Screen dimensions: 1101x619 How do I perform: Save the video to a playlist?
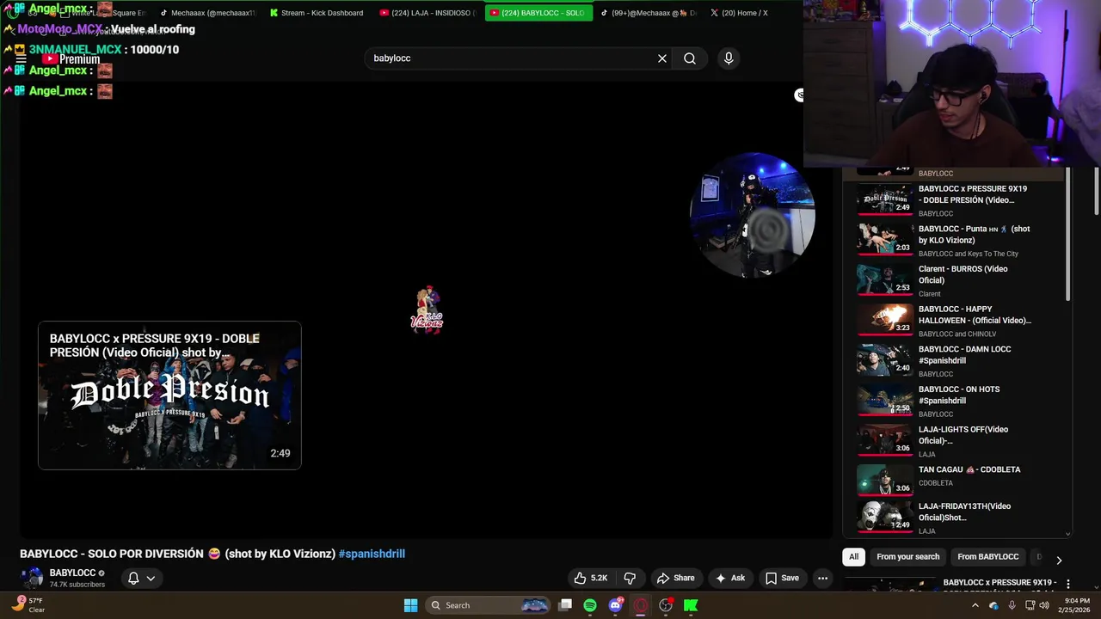tap(782, 578)
